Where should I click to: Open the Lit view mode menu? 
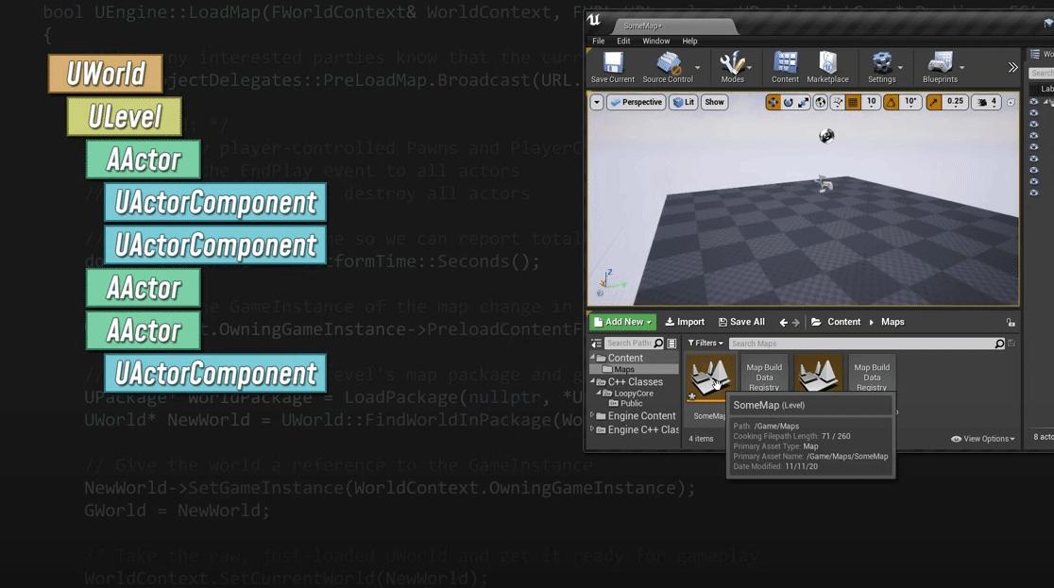(x=684, y=102)
